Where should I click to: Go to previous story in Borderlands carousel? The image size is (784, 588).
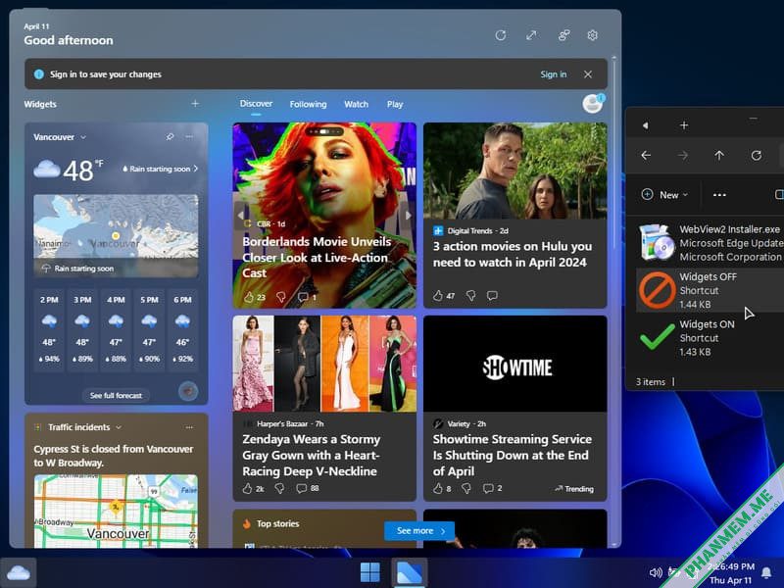241,215
